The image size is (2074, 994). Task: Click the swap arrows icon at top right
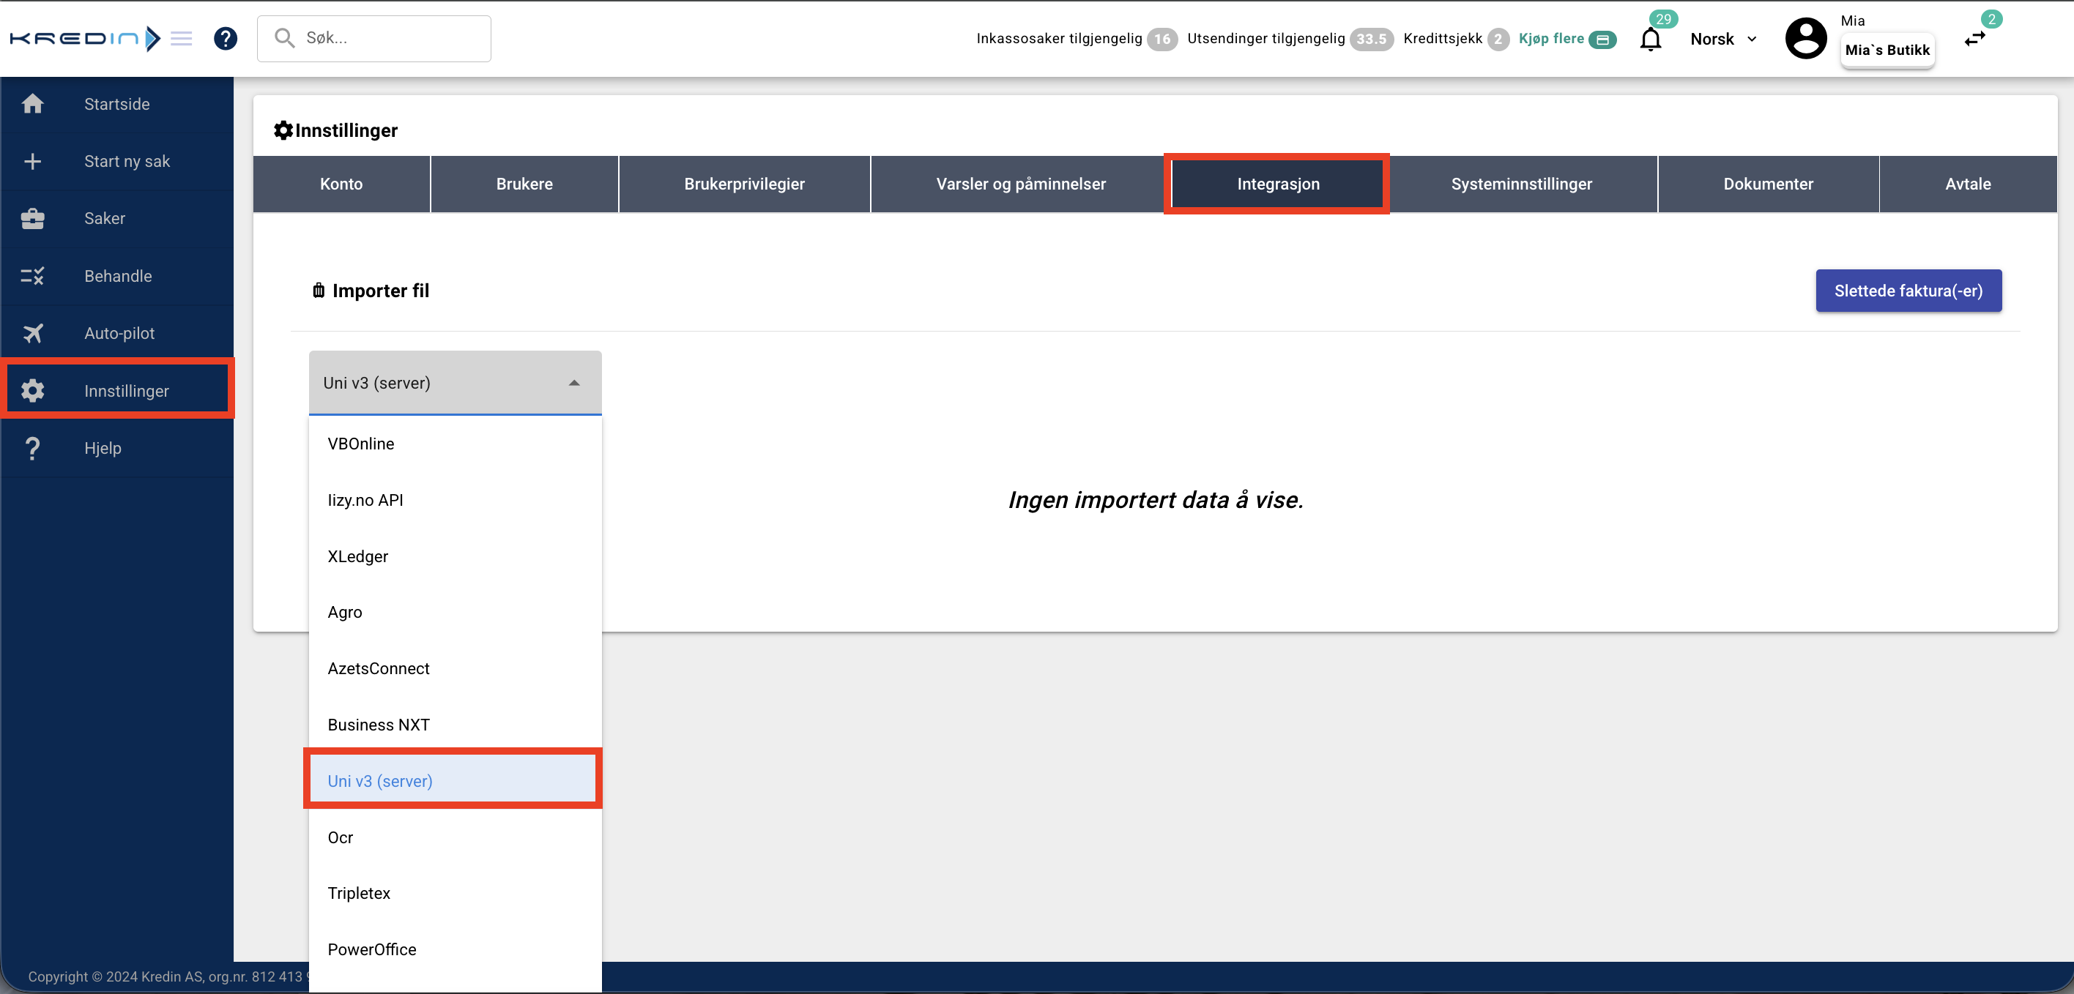tap(1975, 39)
